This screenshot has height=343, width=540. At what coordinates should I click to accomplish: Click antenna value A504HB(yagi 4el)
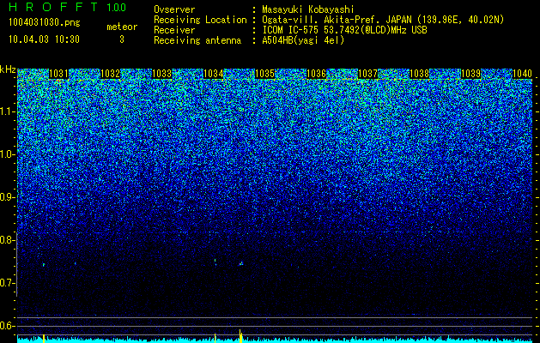click(x=303, y=40)
